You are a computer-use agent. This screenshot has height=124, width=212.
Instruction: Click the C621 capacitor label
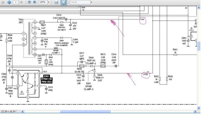[10, 88]
